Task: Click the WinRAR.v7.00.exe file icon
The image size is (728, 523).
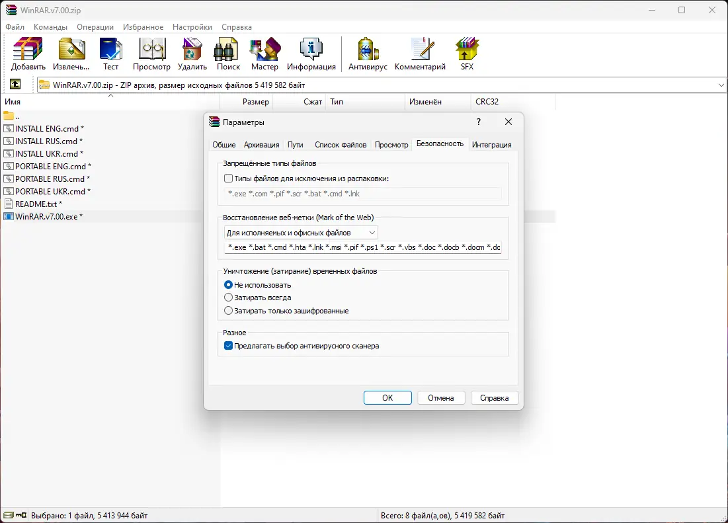Action: coord(9,216)
